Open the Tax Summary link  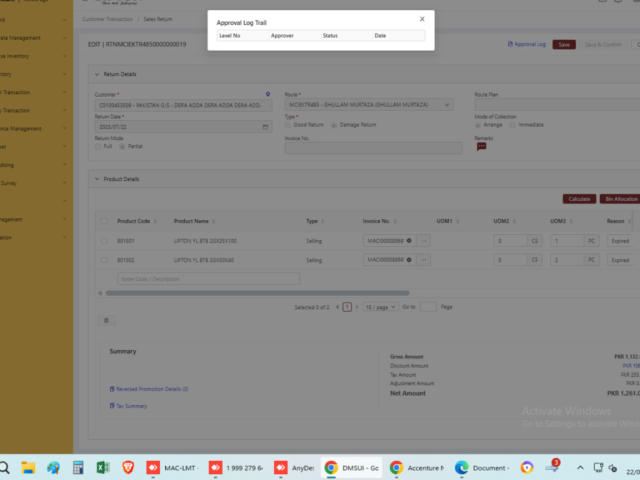click(128, 406)
